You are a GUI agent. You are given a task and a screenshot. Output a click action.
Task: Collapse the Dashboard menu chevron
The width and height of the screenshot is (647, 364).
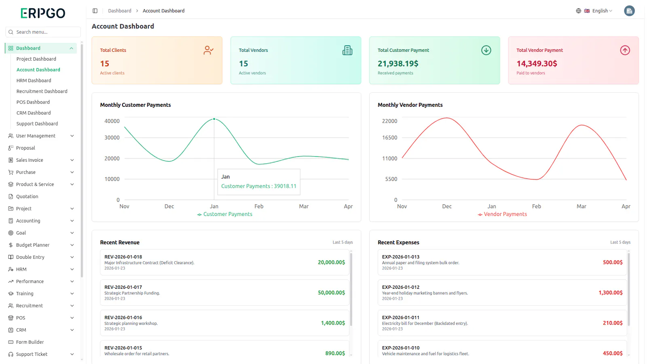coord(72,48)
